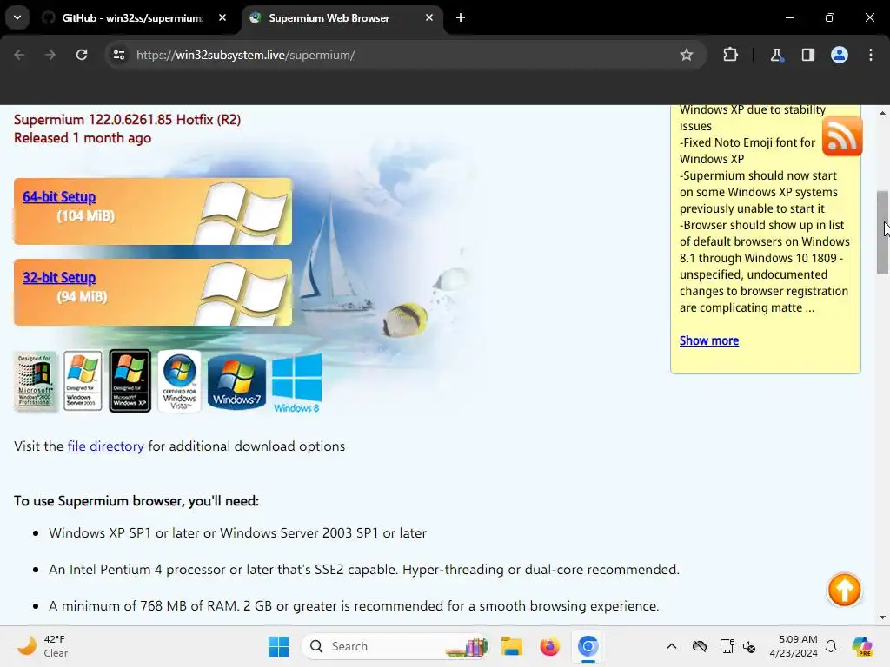Click "To use Supermium browser, you'll need:" text
This screenshot has width=890, height=667.
[136, 501]
